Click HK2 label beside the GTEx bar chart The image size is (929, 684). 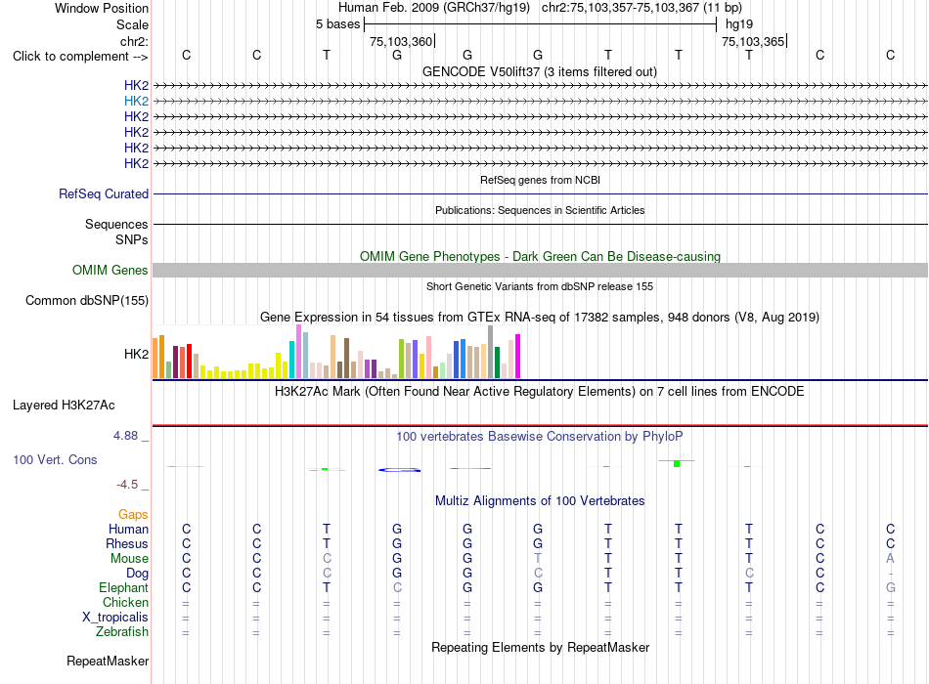136,354
